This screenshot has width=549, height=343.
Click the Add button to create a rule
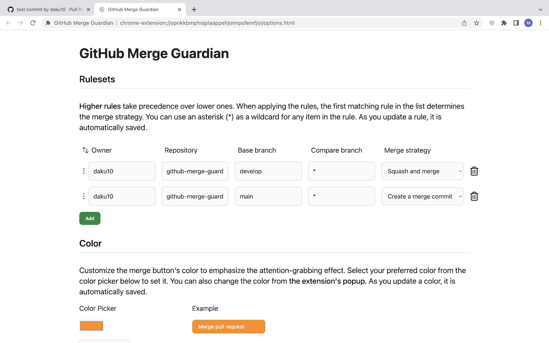(90, 218)
